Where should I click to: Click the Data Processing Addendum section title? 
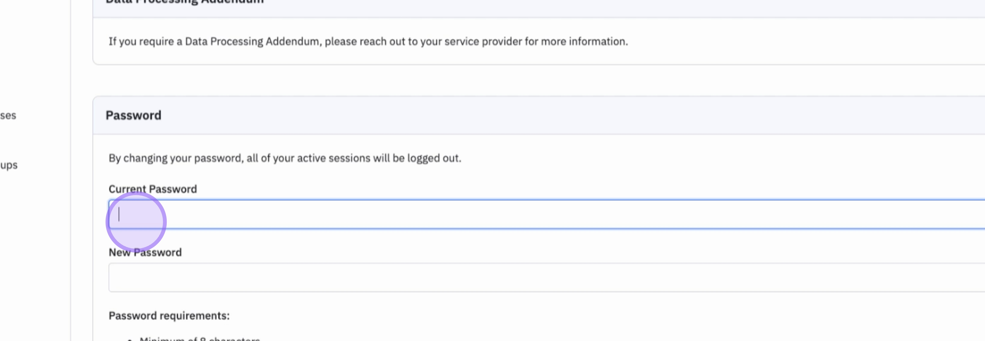[184, 2]
